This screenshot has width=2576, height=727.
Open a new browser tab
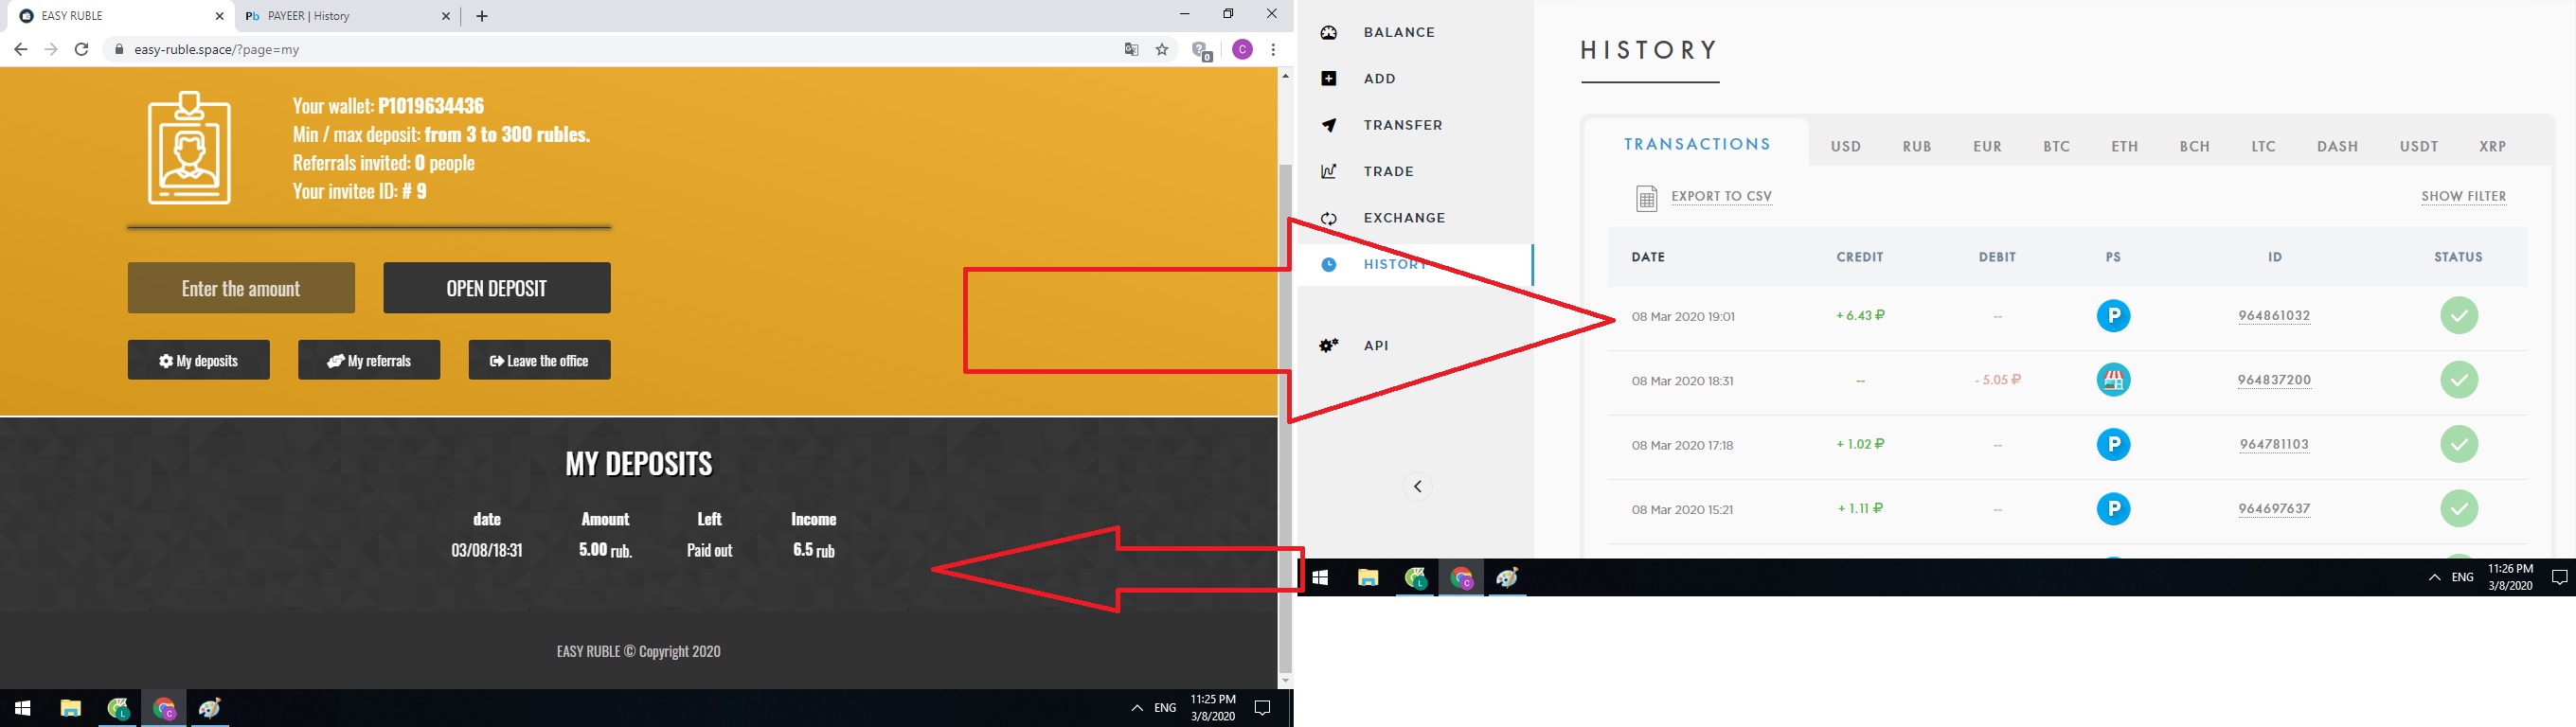pyautogui.click(x=482, y=16)
